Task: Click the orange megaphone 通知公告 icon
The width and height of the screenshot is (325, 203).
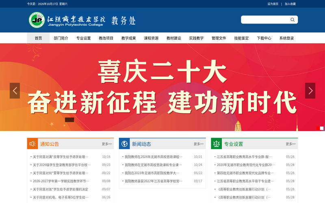Action: point(32,144)
